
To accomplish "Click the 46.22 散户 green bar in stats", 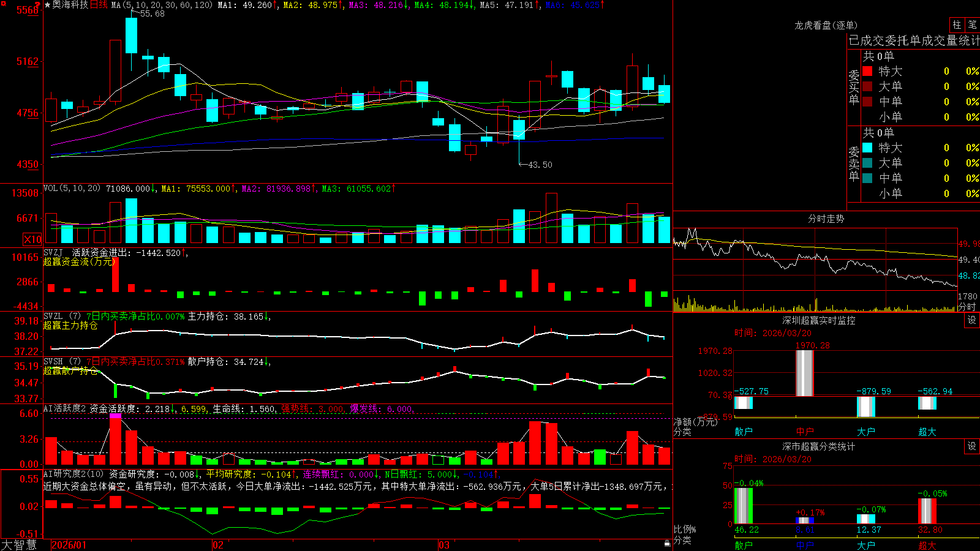I will tap(744, 506).
